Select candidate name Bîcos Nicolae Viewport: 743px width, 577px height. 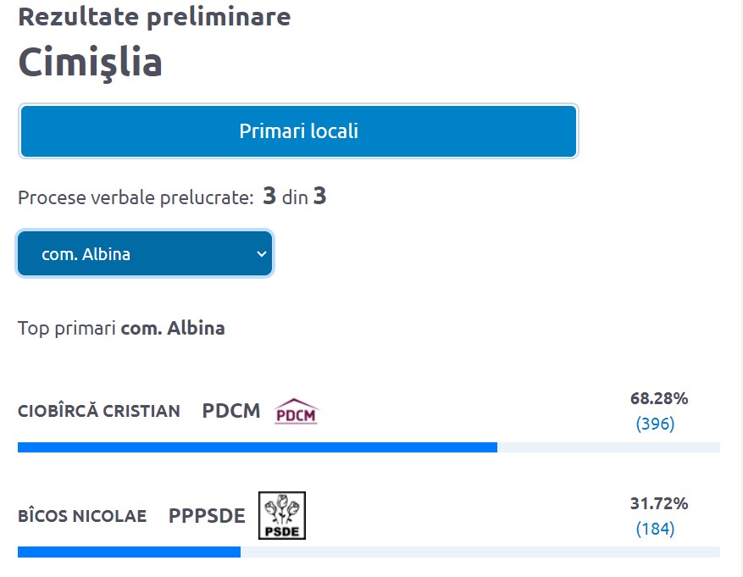(82, 516)
